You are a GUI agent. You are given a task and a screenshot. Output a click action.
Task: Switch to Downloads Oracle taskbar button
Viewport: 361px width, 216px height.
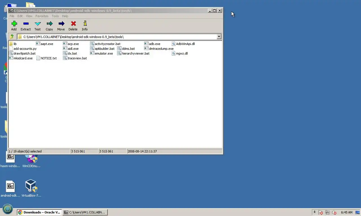(x=39, y=212)
